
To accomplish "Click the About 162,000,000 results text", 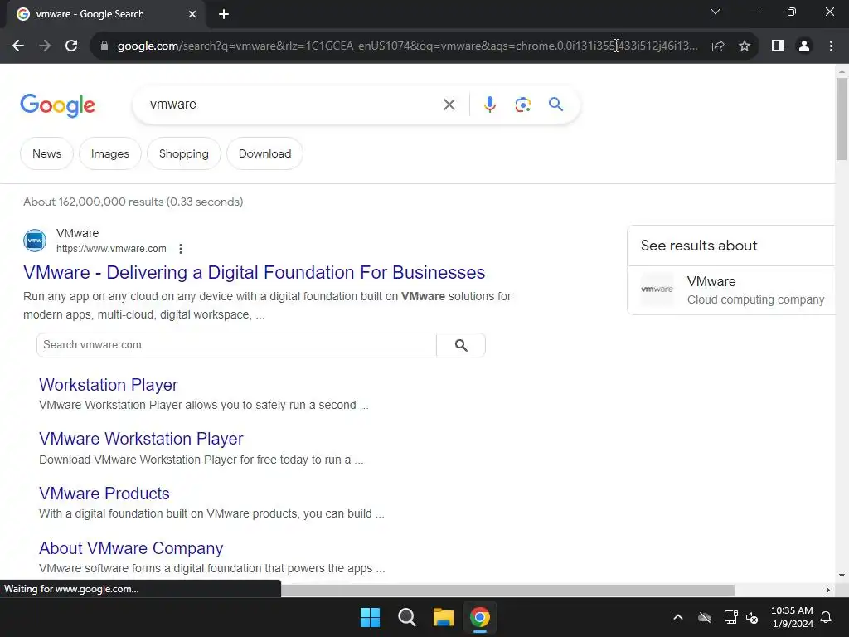I will (x=133, y=202).
